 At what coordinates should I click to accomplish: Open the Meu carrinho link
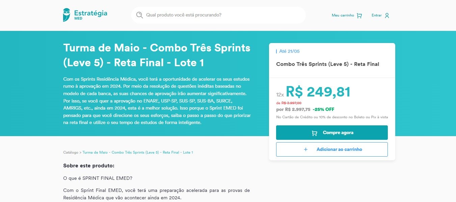[x=347, y=15]
